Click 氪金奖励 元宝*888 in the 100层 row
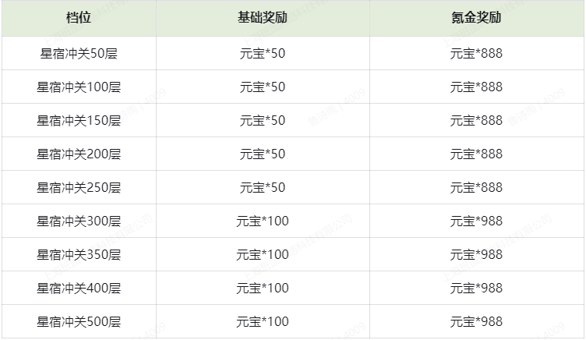 point(476,87)
